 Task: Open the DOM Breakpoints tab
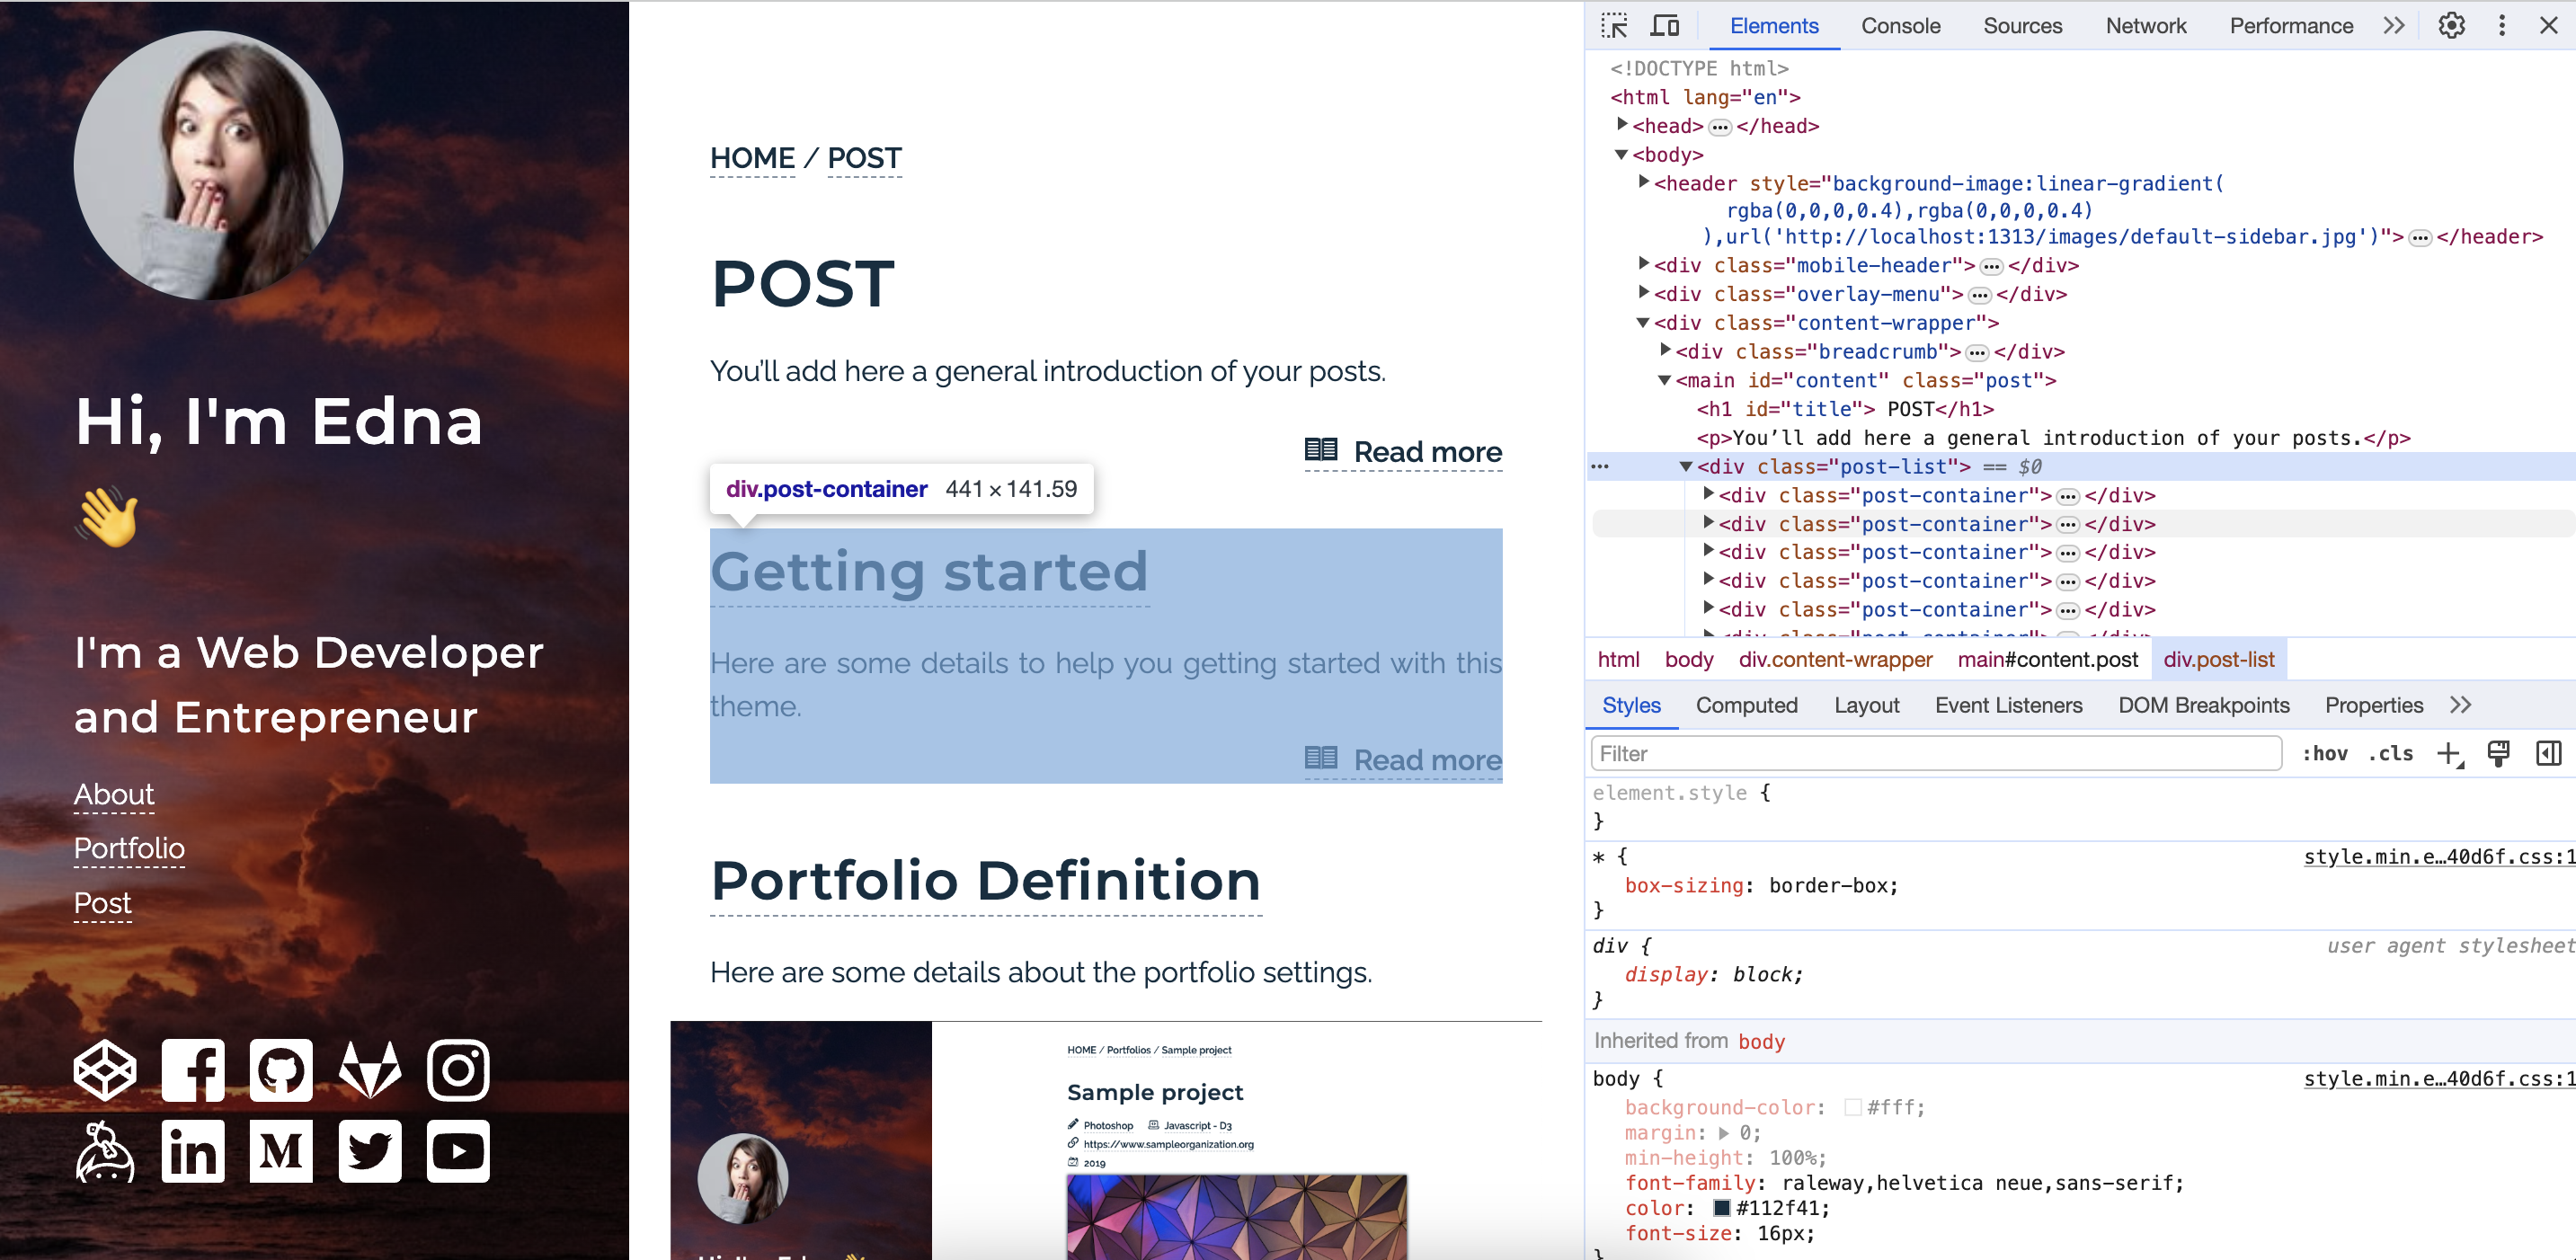click(x=2203, y=705)
